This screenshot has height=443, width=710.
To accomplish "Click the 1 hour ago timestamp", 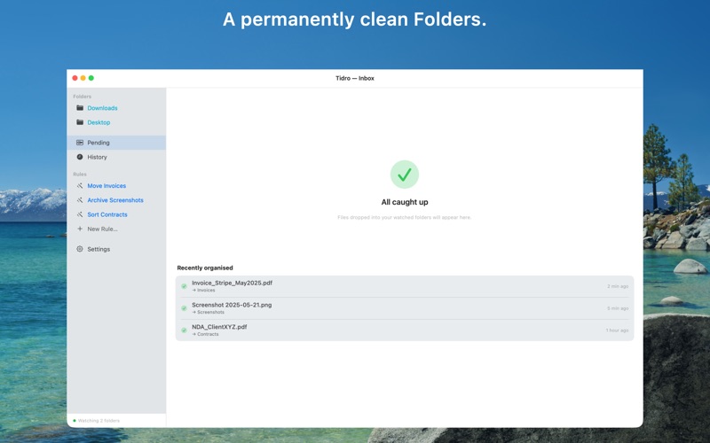I will pos(617,330).
